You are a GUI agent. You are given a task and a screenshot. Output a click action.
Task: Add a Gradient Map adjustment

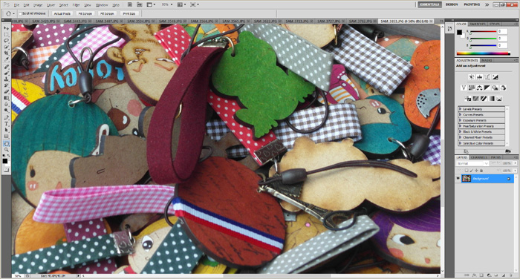point(492,99)
